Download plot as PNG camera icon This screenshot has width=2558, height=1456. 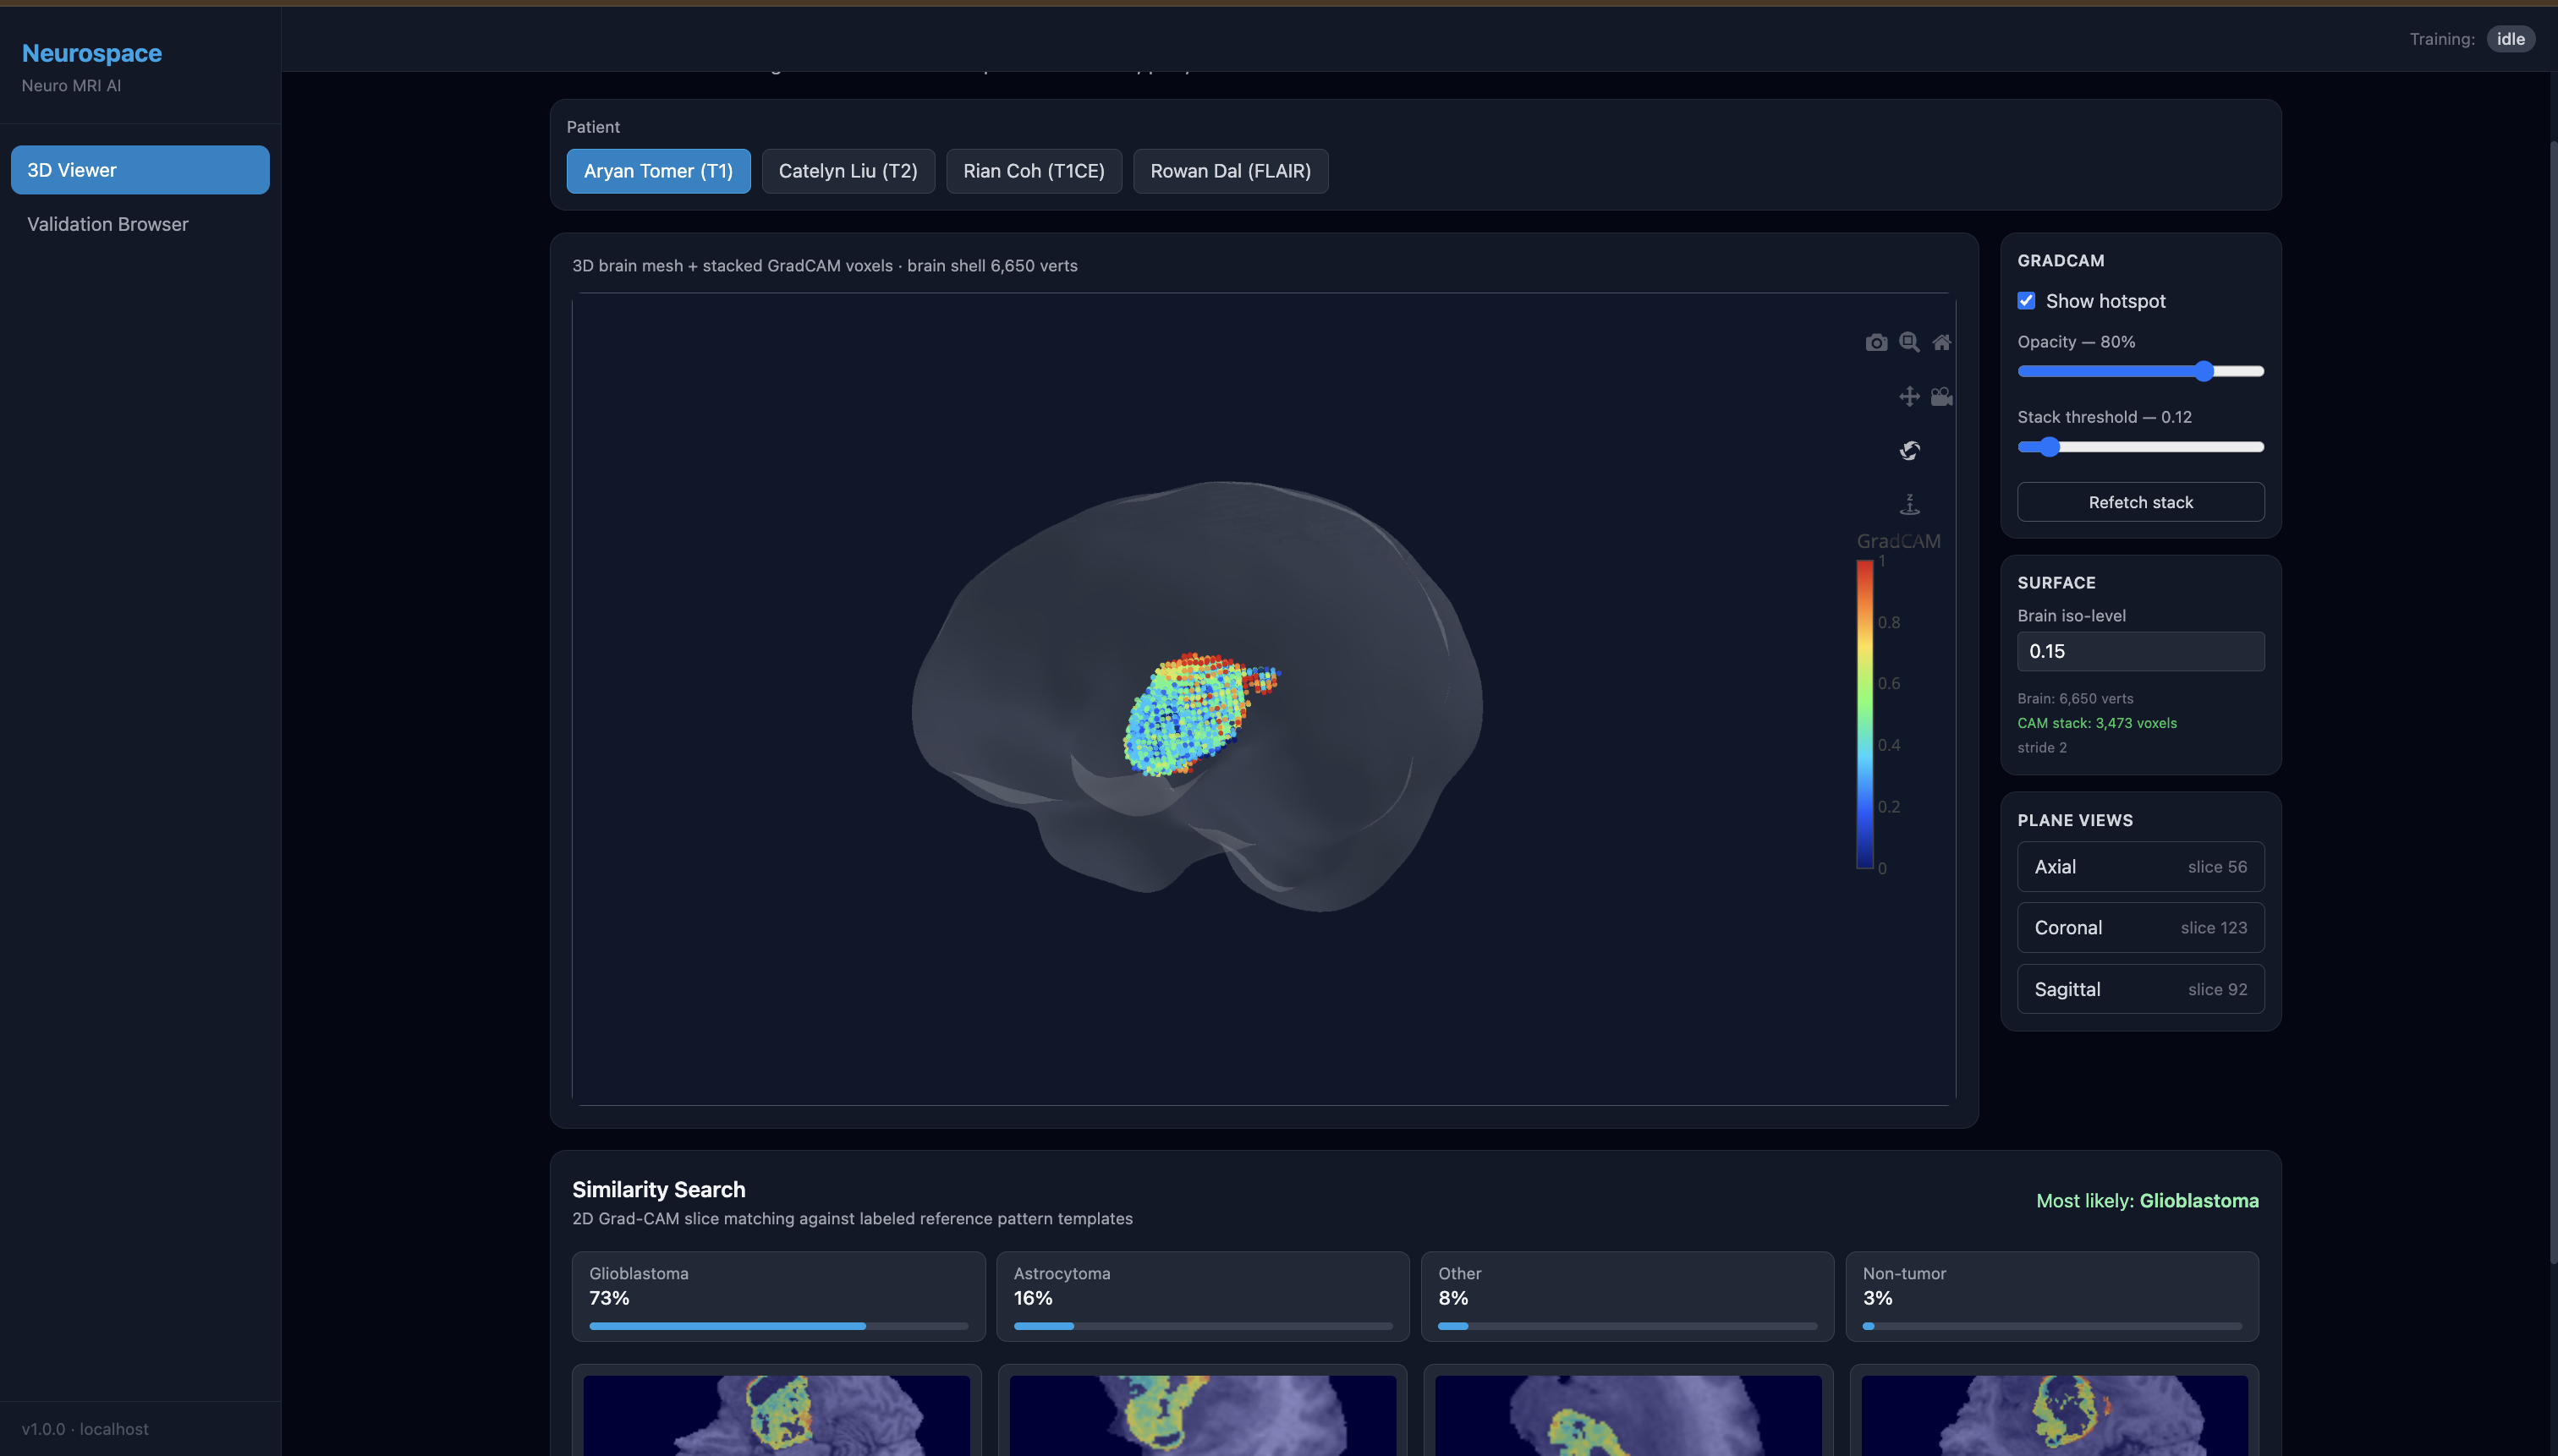click(1875, 343)
